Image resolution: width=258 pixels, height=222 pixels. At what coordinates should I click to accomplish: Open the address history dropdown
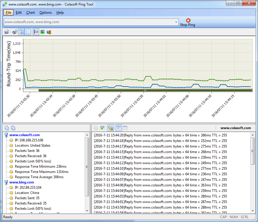tap(176, 22)
